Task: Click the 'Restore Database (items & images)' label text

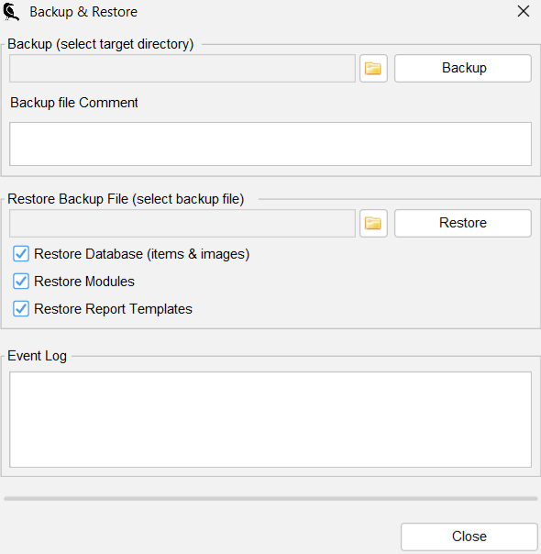Action: (141, 254)
